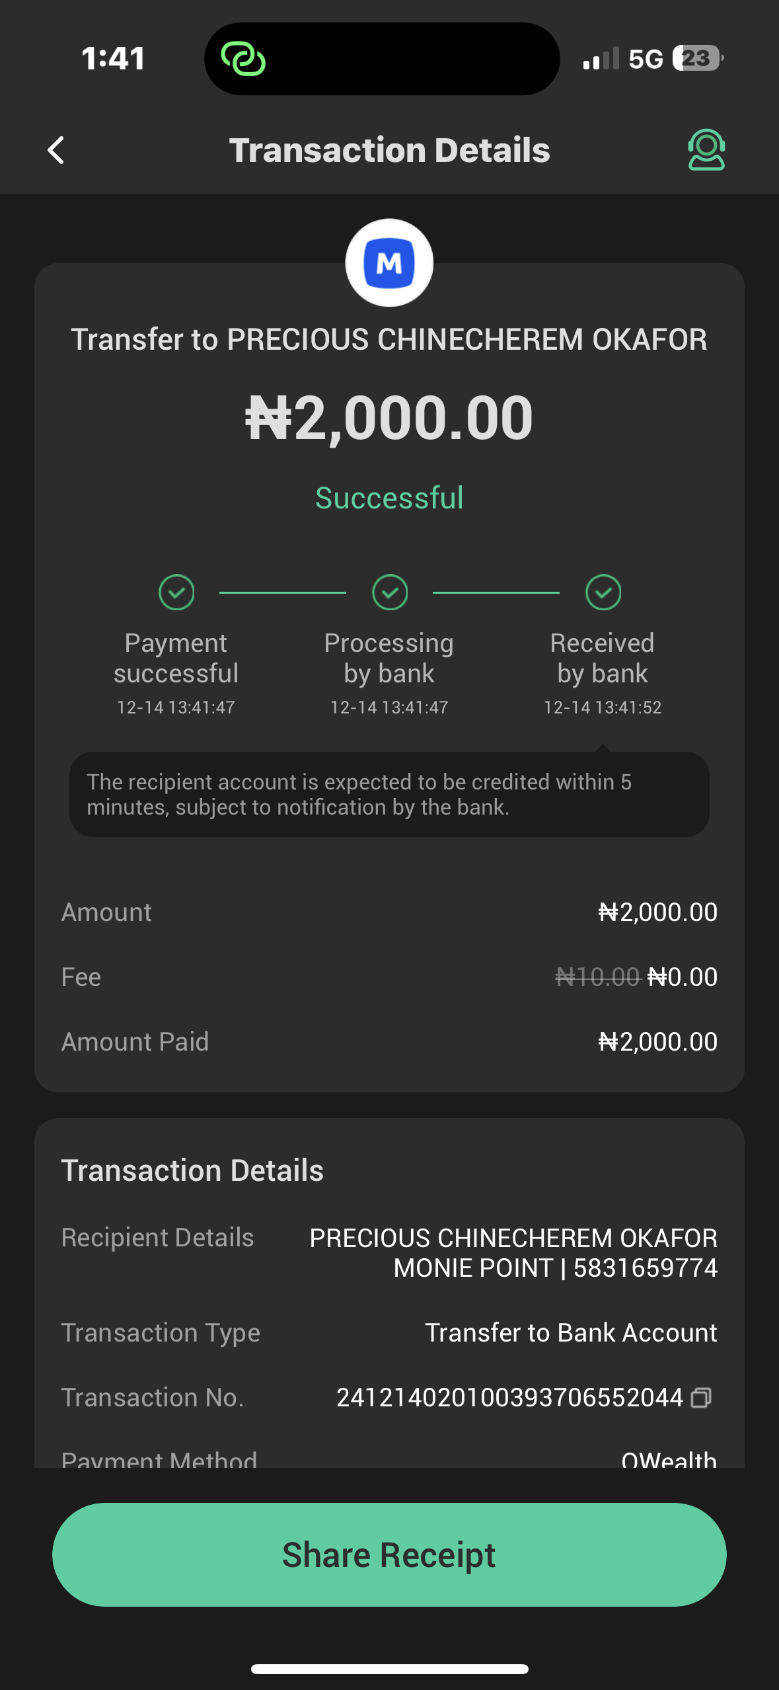Tap the Transaction Details page title

(x=389, y=150)
